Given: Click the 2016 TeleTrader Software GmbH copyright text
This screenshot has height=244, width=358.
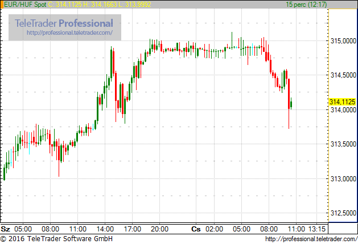Looking at the screenshot, I should (x=56, y=239).
